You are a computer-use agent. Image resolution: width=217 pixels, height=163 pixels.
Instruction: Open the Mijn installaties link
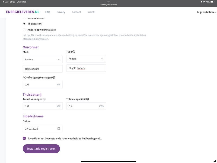(x=206, y=12)
